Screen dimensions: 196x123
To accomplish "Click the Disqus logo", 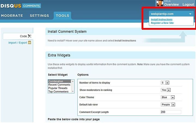I will pos(11,6).
